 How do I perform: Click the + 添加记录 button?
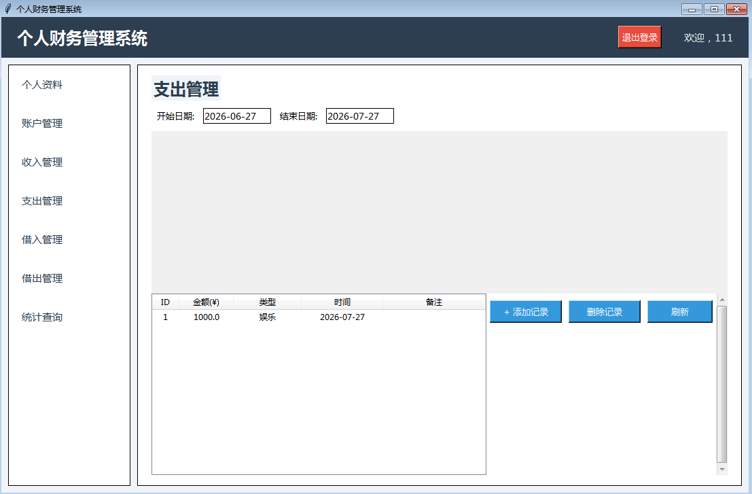coord(526,312)
